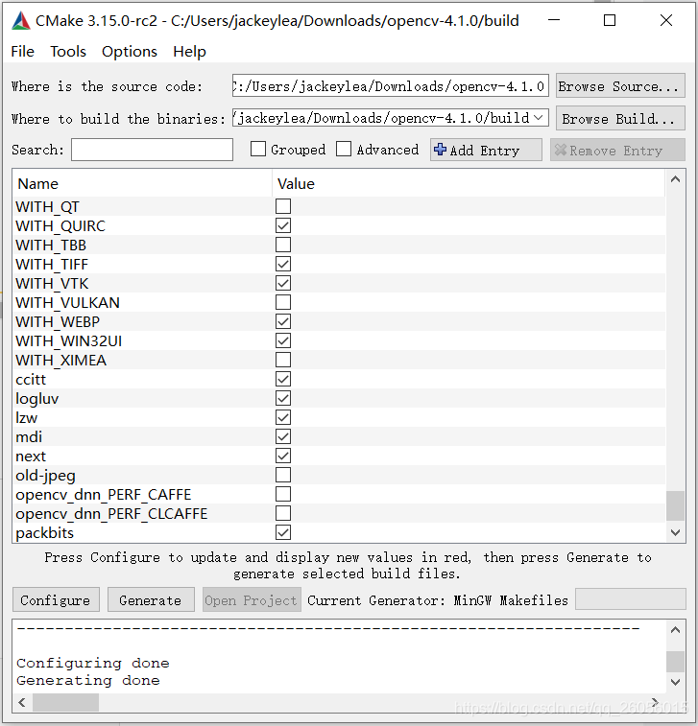Open the File menu
Viewport: 698px width, 726px height.
[x=22, y=52]
